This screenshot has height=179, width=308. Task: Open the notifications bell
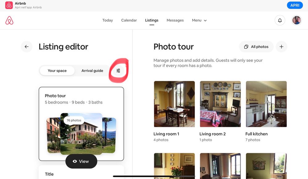click(280, 20)
